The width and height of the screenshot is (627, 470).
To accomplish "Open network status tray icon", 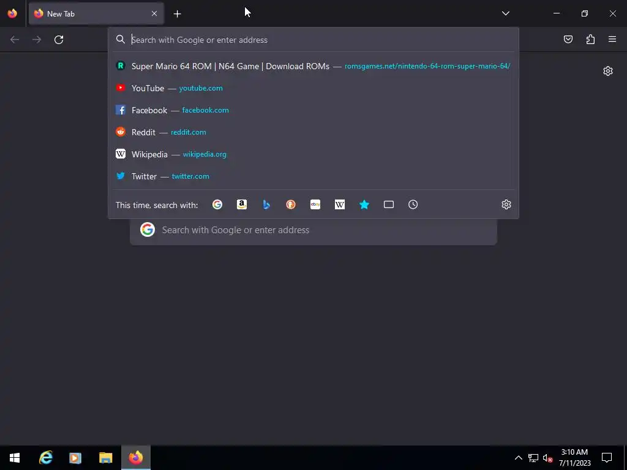I will [x=533, y=458].
